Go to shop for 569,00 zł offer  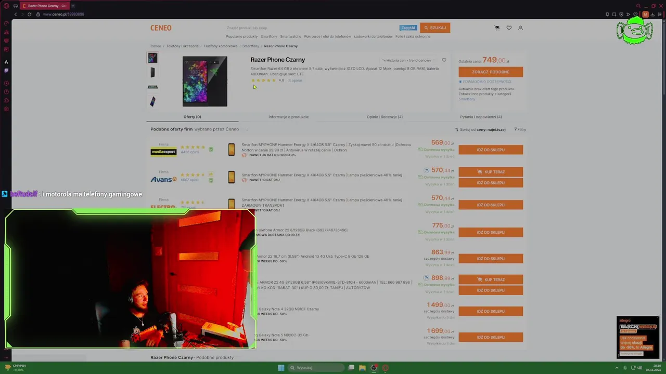pyautogui.click(x=491, y=150)
